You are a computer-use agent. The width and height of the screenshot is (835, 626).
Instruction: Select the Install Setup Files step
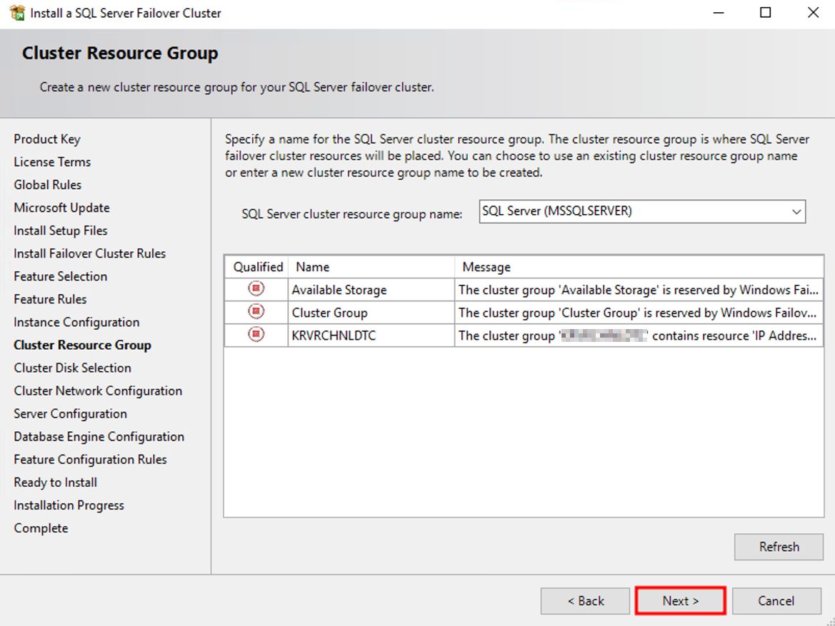[61, 231]
